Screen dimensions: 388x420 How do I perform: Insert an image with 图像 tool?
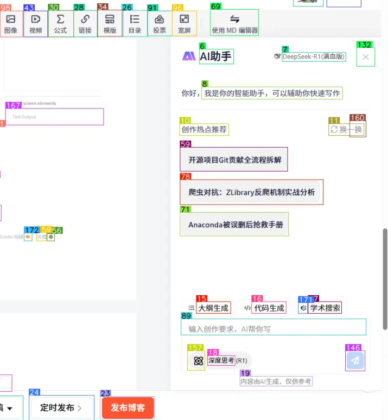pos(11,24)
